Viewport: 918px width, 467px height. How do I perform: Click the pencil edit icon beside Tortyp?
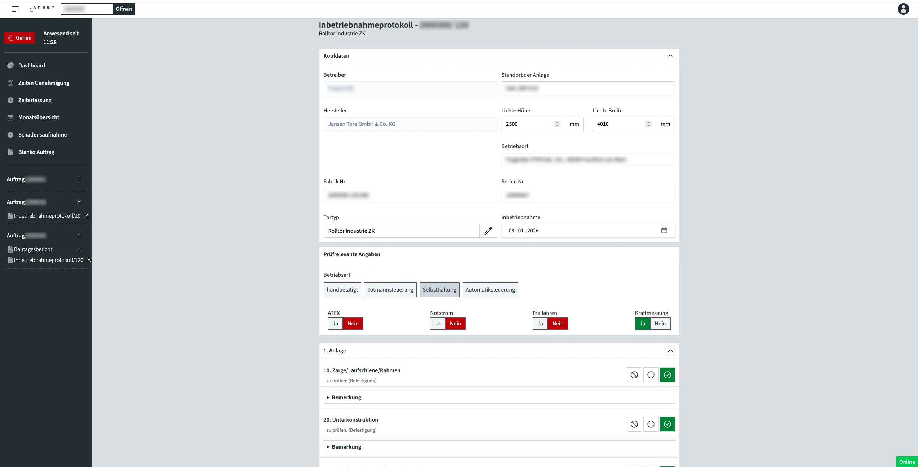click(x=488, y=231)
